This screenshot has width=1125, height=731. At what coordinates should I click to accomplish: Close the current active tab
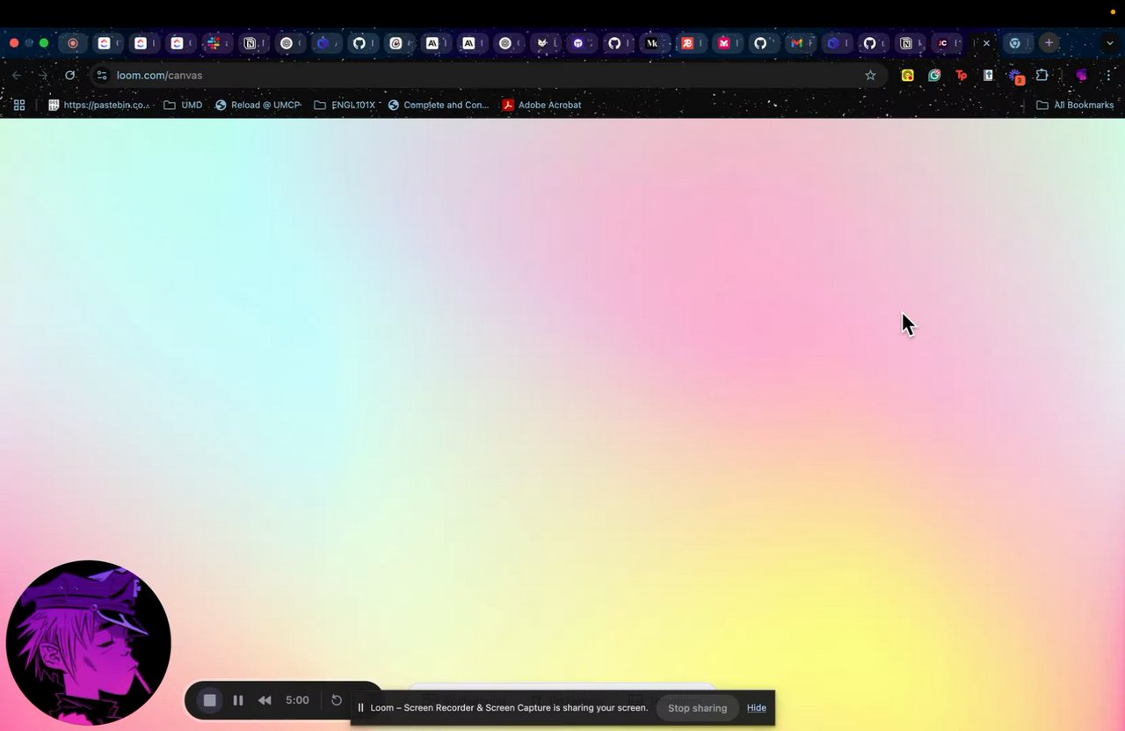[x=986, y=43]
